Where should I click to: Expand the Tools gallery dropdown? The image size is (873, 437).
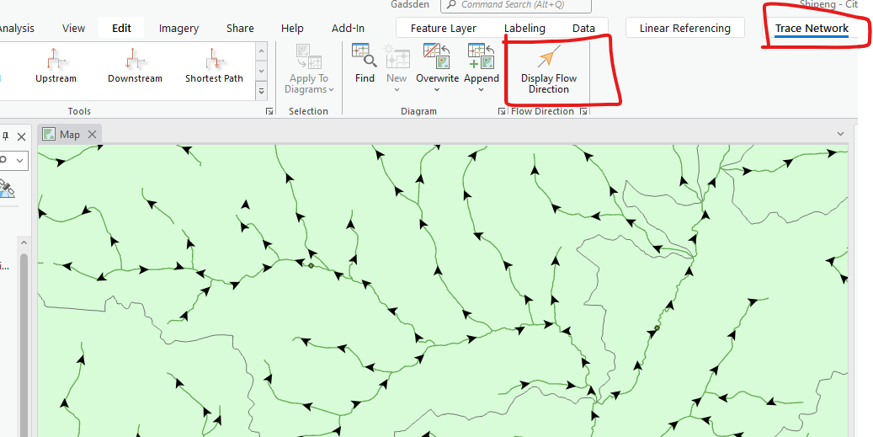point(261,91)
